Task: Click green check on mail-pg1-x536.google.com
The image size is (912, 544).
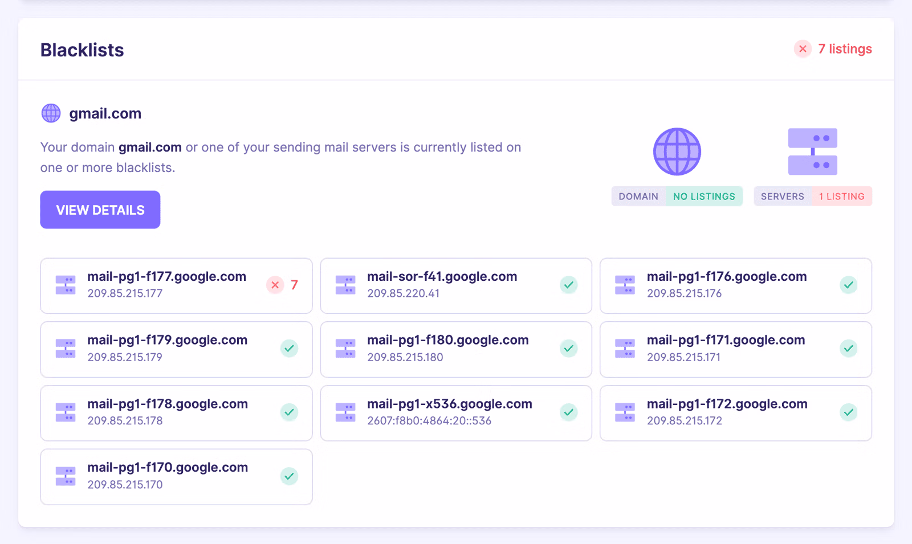Action: tap(569, 412)
